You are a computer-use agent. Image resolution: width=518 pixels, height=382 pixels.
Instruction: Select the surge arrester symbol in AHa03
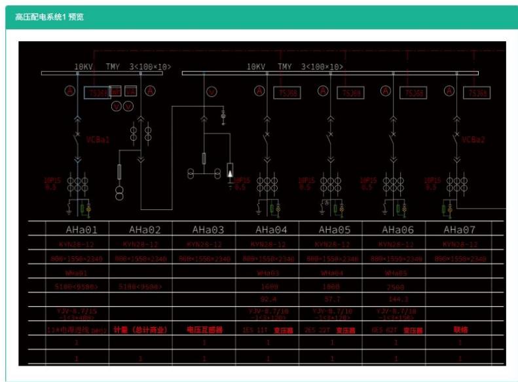click(x=230, y=170)
